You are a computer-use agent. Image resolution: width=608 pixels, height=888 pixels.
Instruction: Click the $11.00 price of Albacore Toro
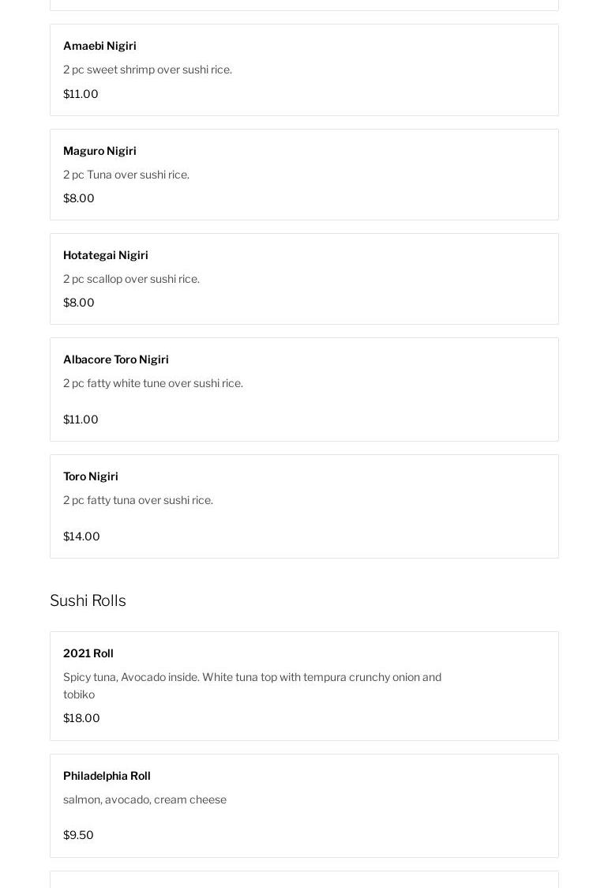pos(81,420)
